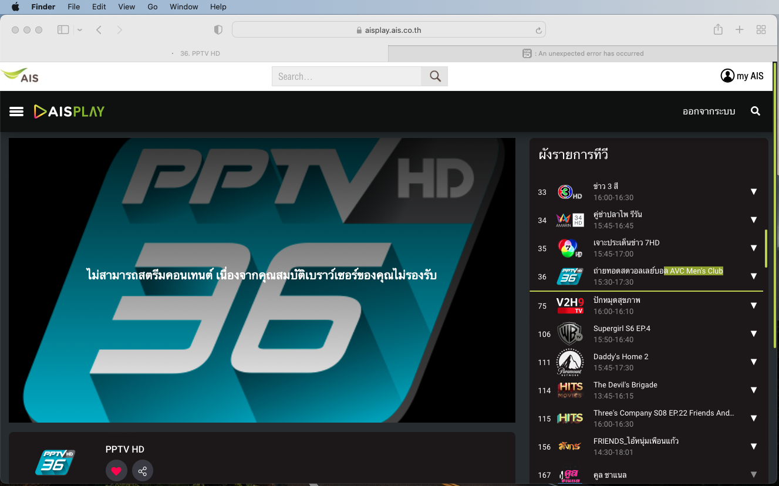The height and width of the screenshot is (486, 779).
Task: Click the AIS Play logo
Action: (x=69, y=112)
